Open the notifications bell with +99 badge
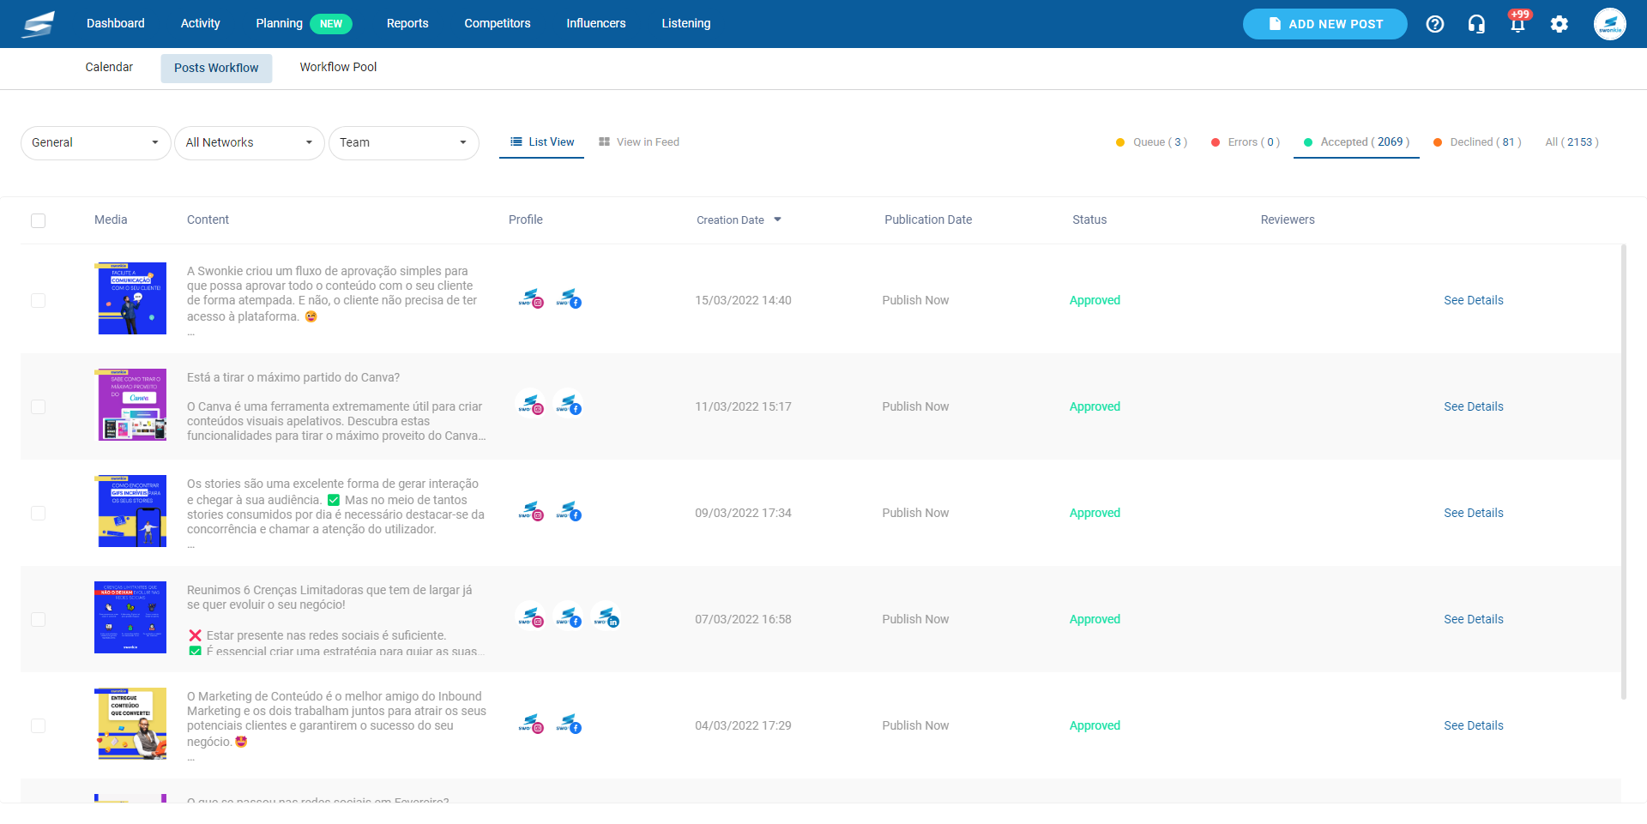1647x824 pixels. [1518, 22]
